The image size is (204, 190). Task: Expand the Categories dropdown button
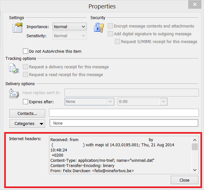click(27, 124)
